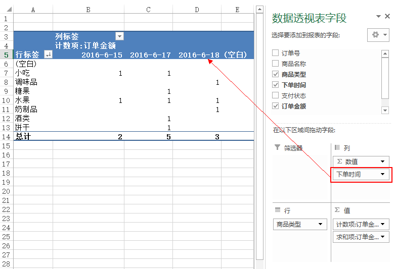Expand the 商品类型 row field dropdown
Screen dimensions: 395x269
(321, 224)
